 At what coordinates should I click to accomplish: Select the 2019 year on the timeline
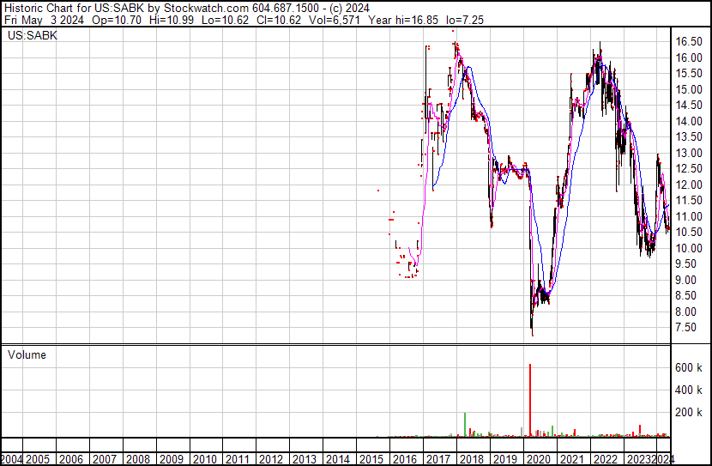(505, 459)
